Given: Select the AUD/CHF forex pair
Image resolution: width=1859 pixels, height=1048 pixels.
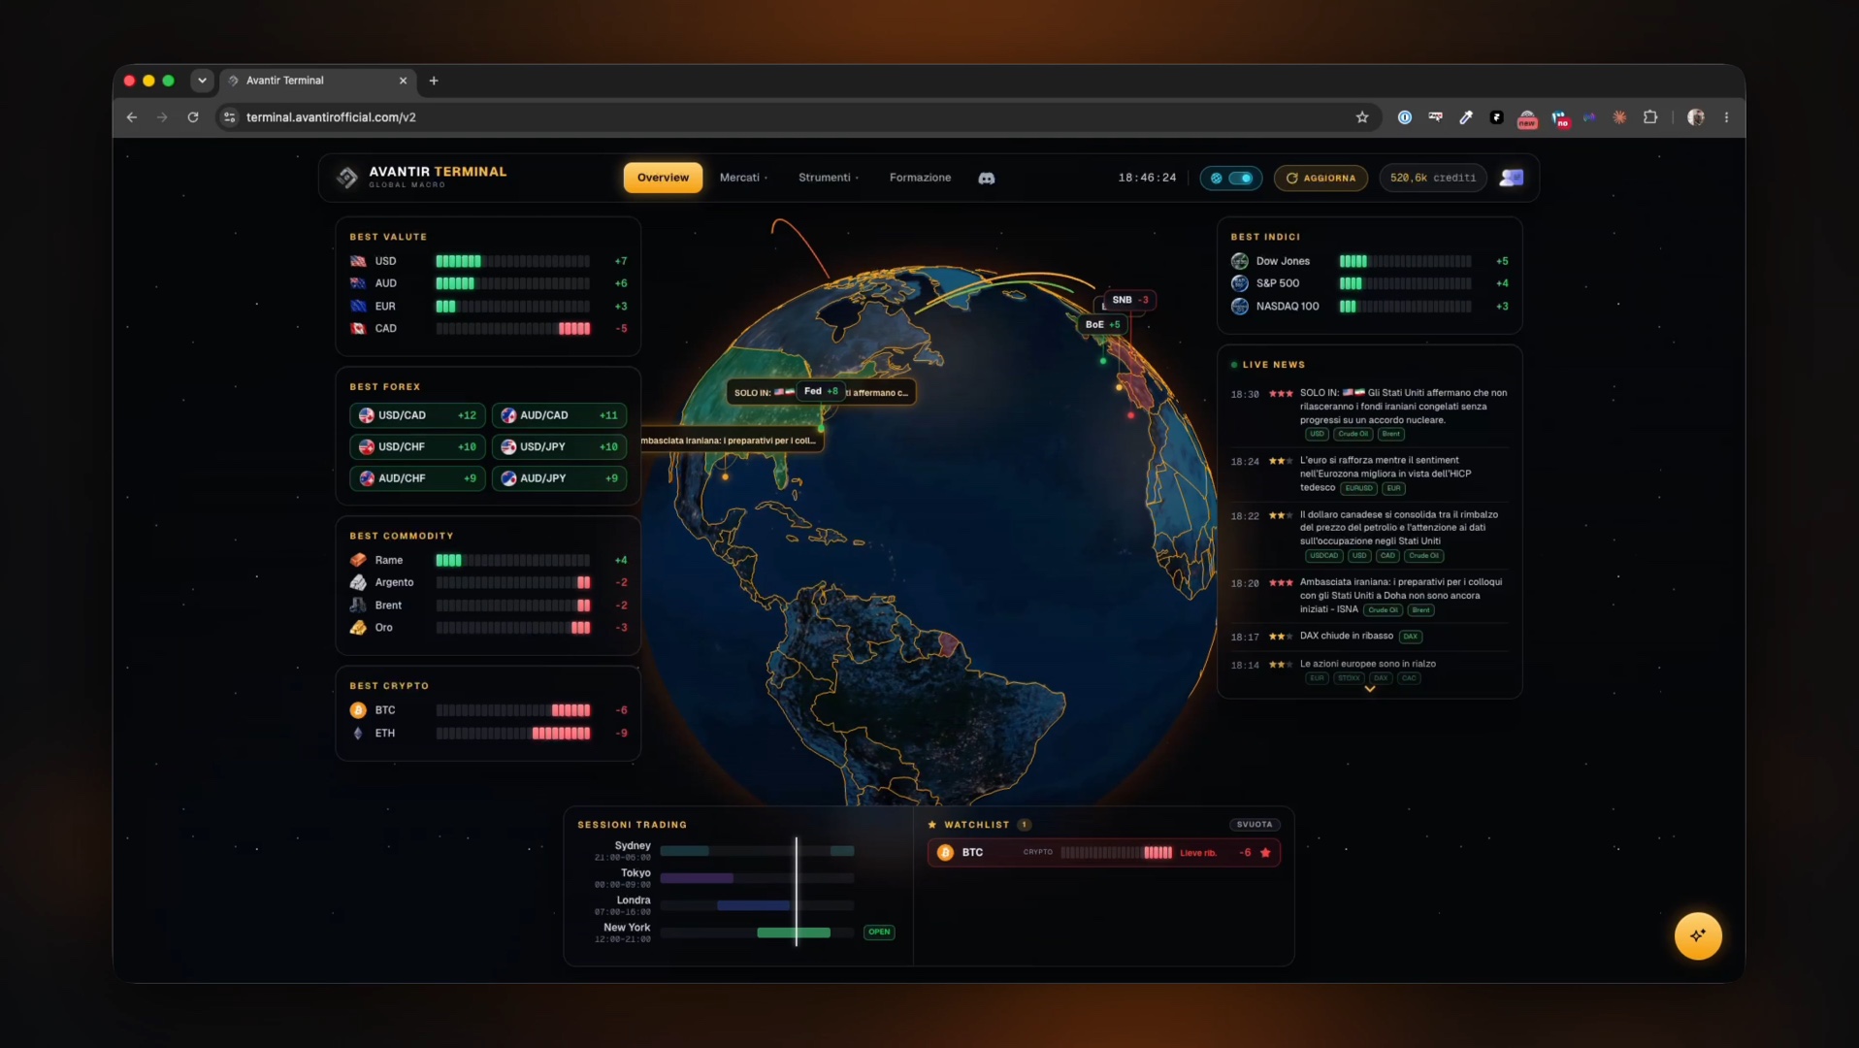Looking at the screenshot, I should tap(417, 478).
